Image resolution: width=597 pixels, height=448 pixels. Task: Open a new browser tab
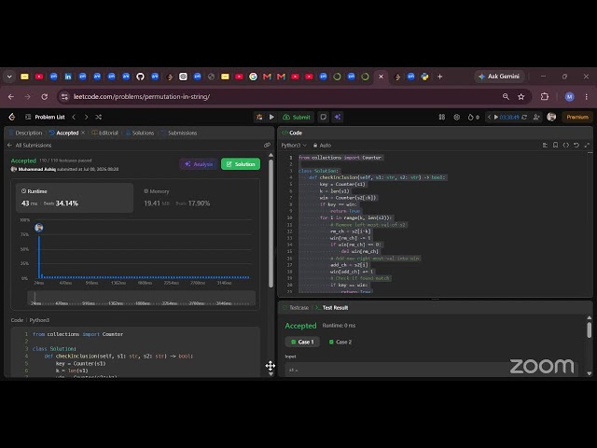coord(439,77)
